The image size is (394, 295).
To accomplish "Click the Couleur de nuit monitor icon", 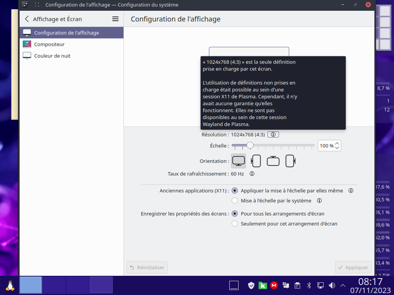I will pos(27,56).
